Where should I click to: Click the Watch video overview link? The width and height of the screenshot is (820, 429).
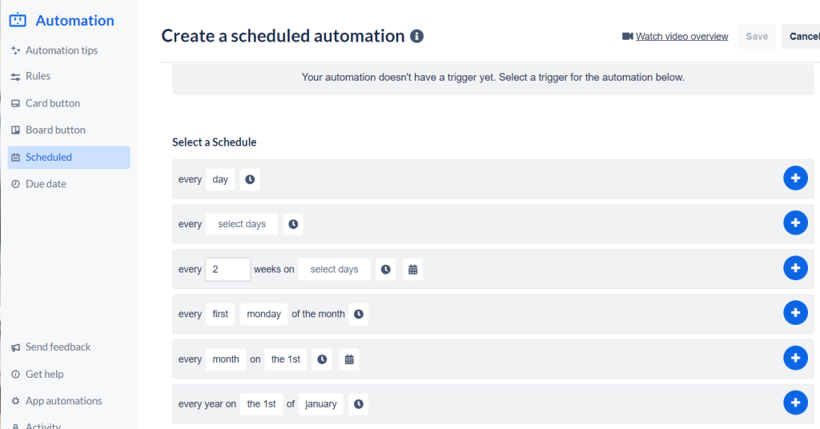pyautogui.click(x=681, y=36)
